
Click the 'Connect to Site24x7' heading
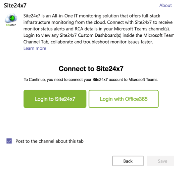(91, 68)
